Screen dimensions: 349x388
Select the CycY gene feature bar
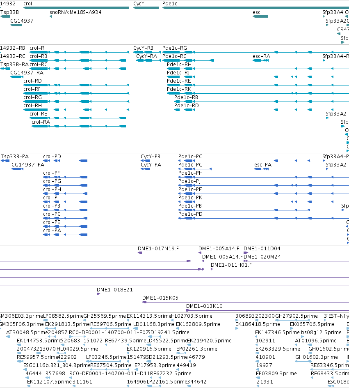146,8
